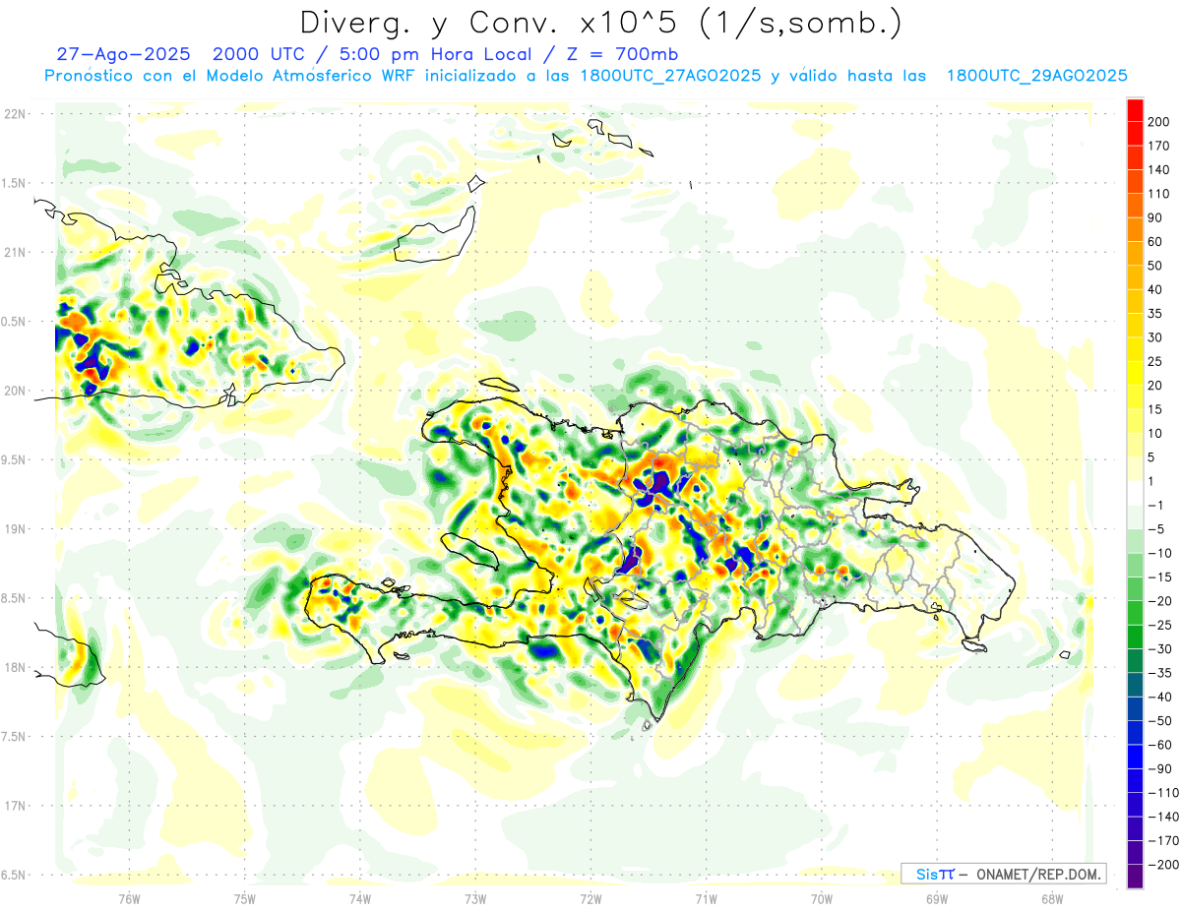Click the "-50" colorbar label

point(1162,720)
